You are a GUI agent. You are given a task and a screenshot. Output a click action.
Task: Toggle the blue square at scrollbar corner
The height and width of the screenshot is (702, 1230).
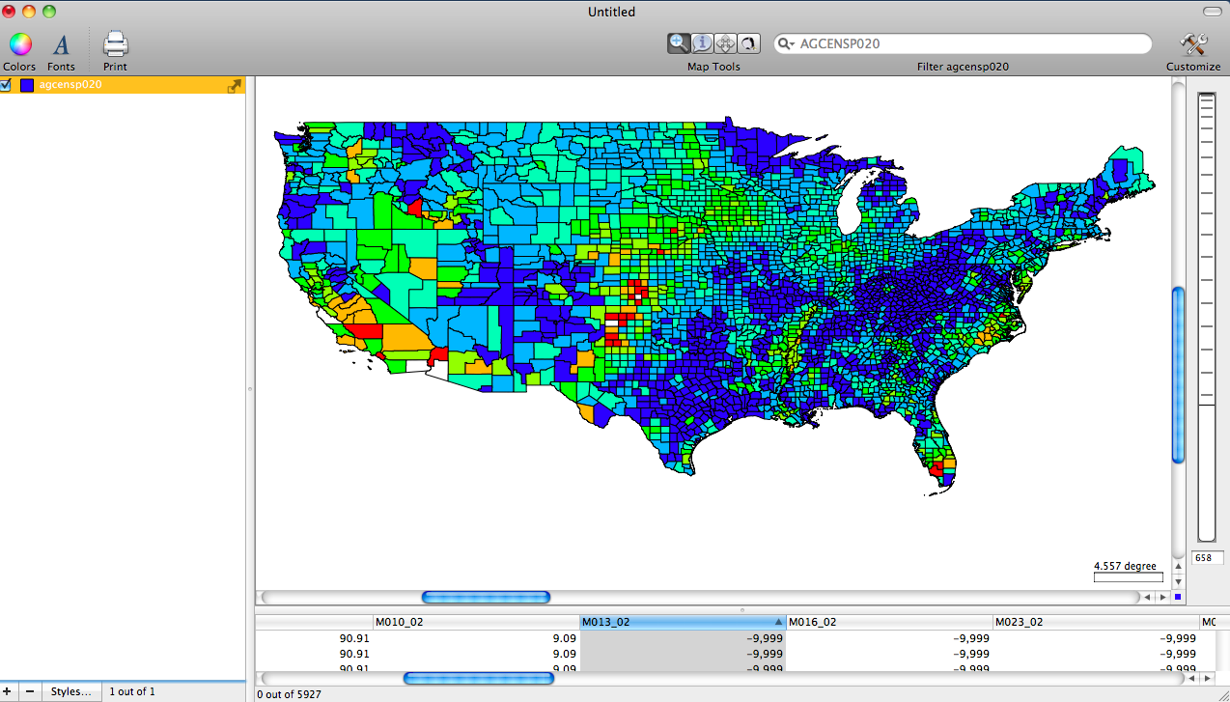pyautogui.click(x=1176, y=597)
